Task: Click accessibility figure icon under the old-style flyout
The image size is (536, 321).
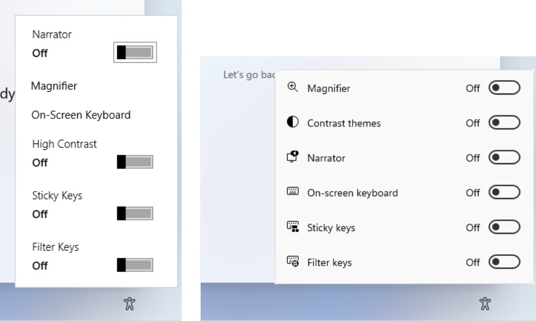Action: pyautogui.click(x=129, y=302)
